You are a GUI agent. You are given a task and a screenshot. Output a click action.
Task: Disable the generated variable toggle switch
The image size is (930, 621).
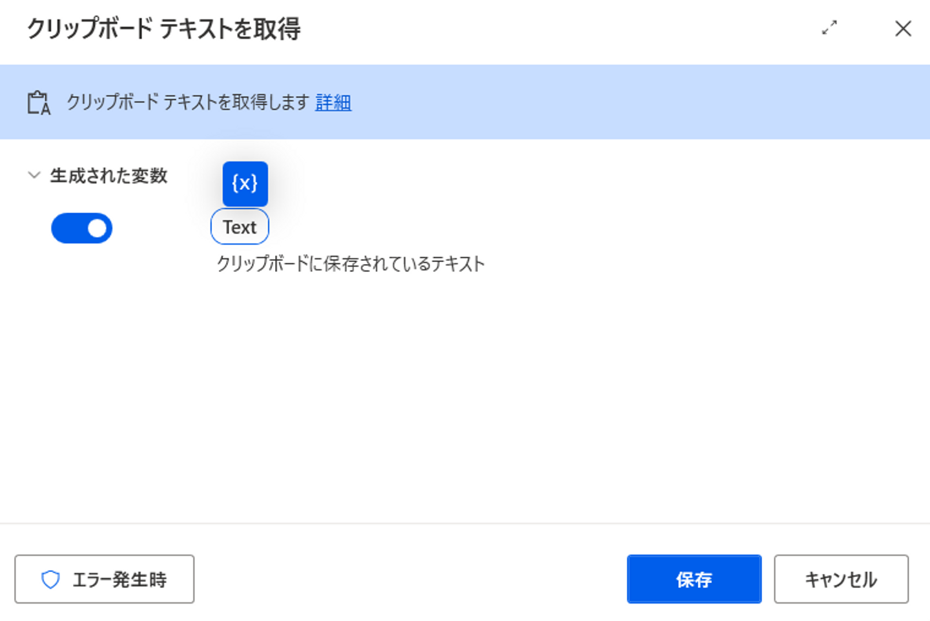point(82,229)
